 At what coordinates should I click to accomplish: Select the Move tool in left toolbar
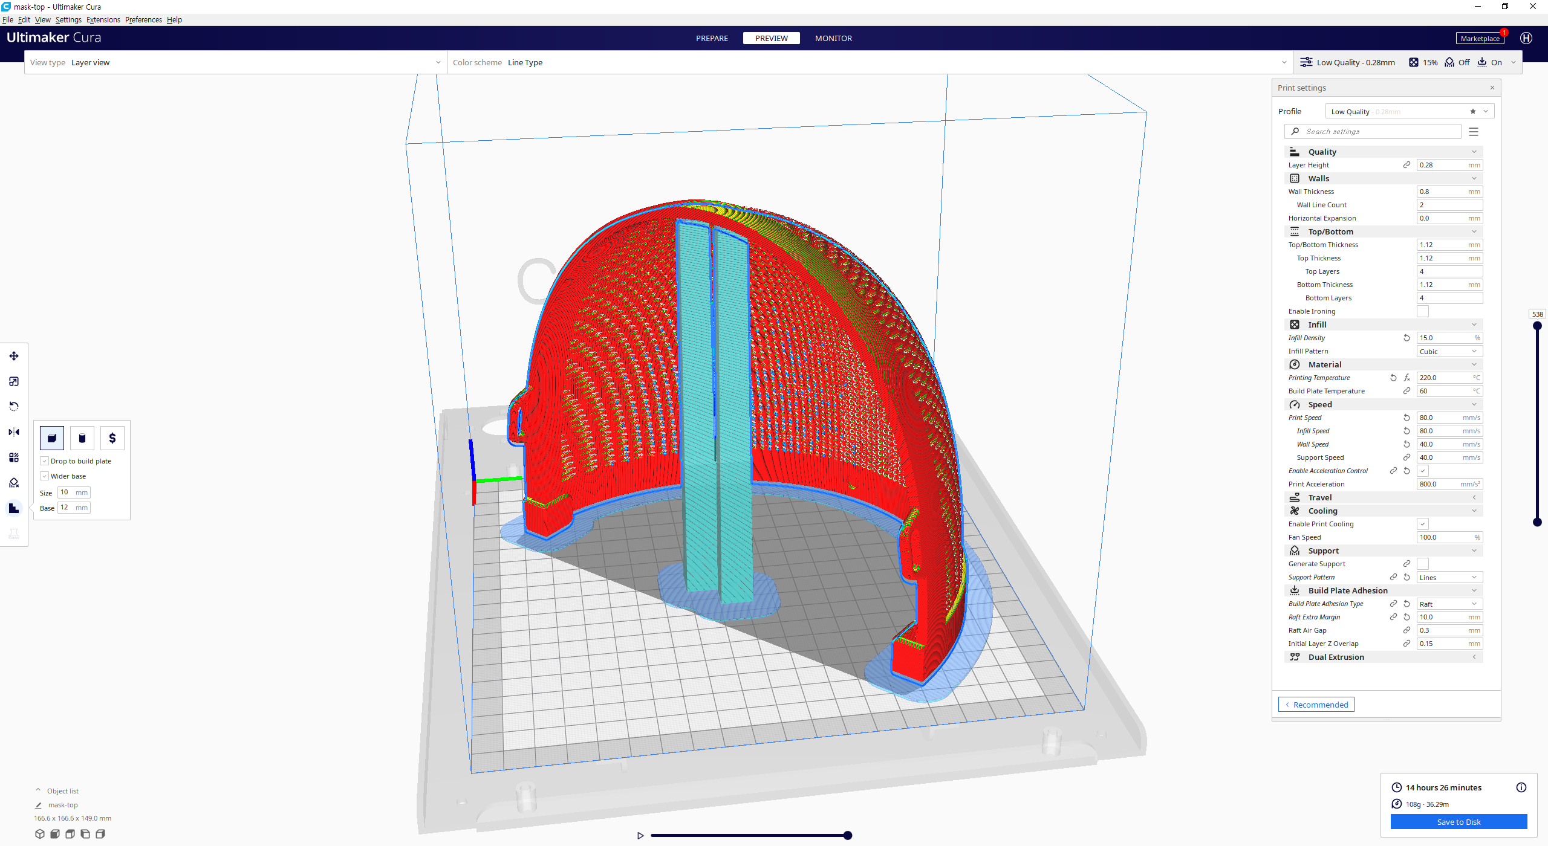click(x=14, y=356)
